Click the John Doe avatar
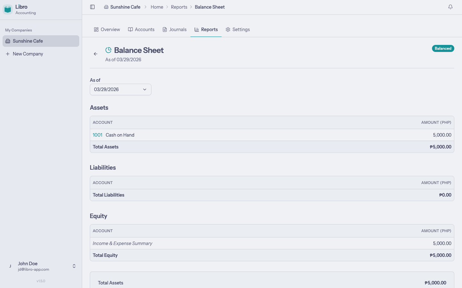This screenshot has height=288, width=462. (10, 266)
